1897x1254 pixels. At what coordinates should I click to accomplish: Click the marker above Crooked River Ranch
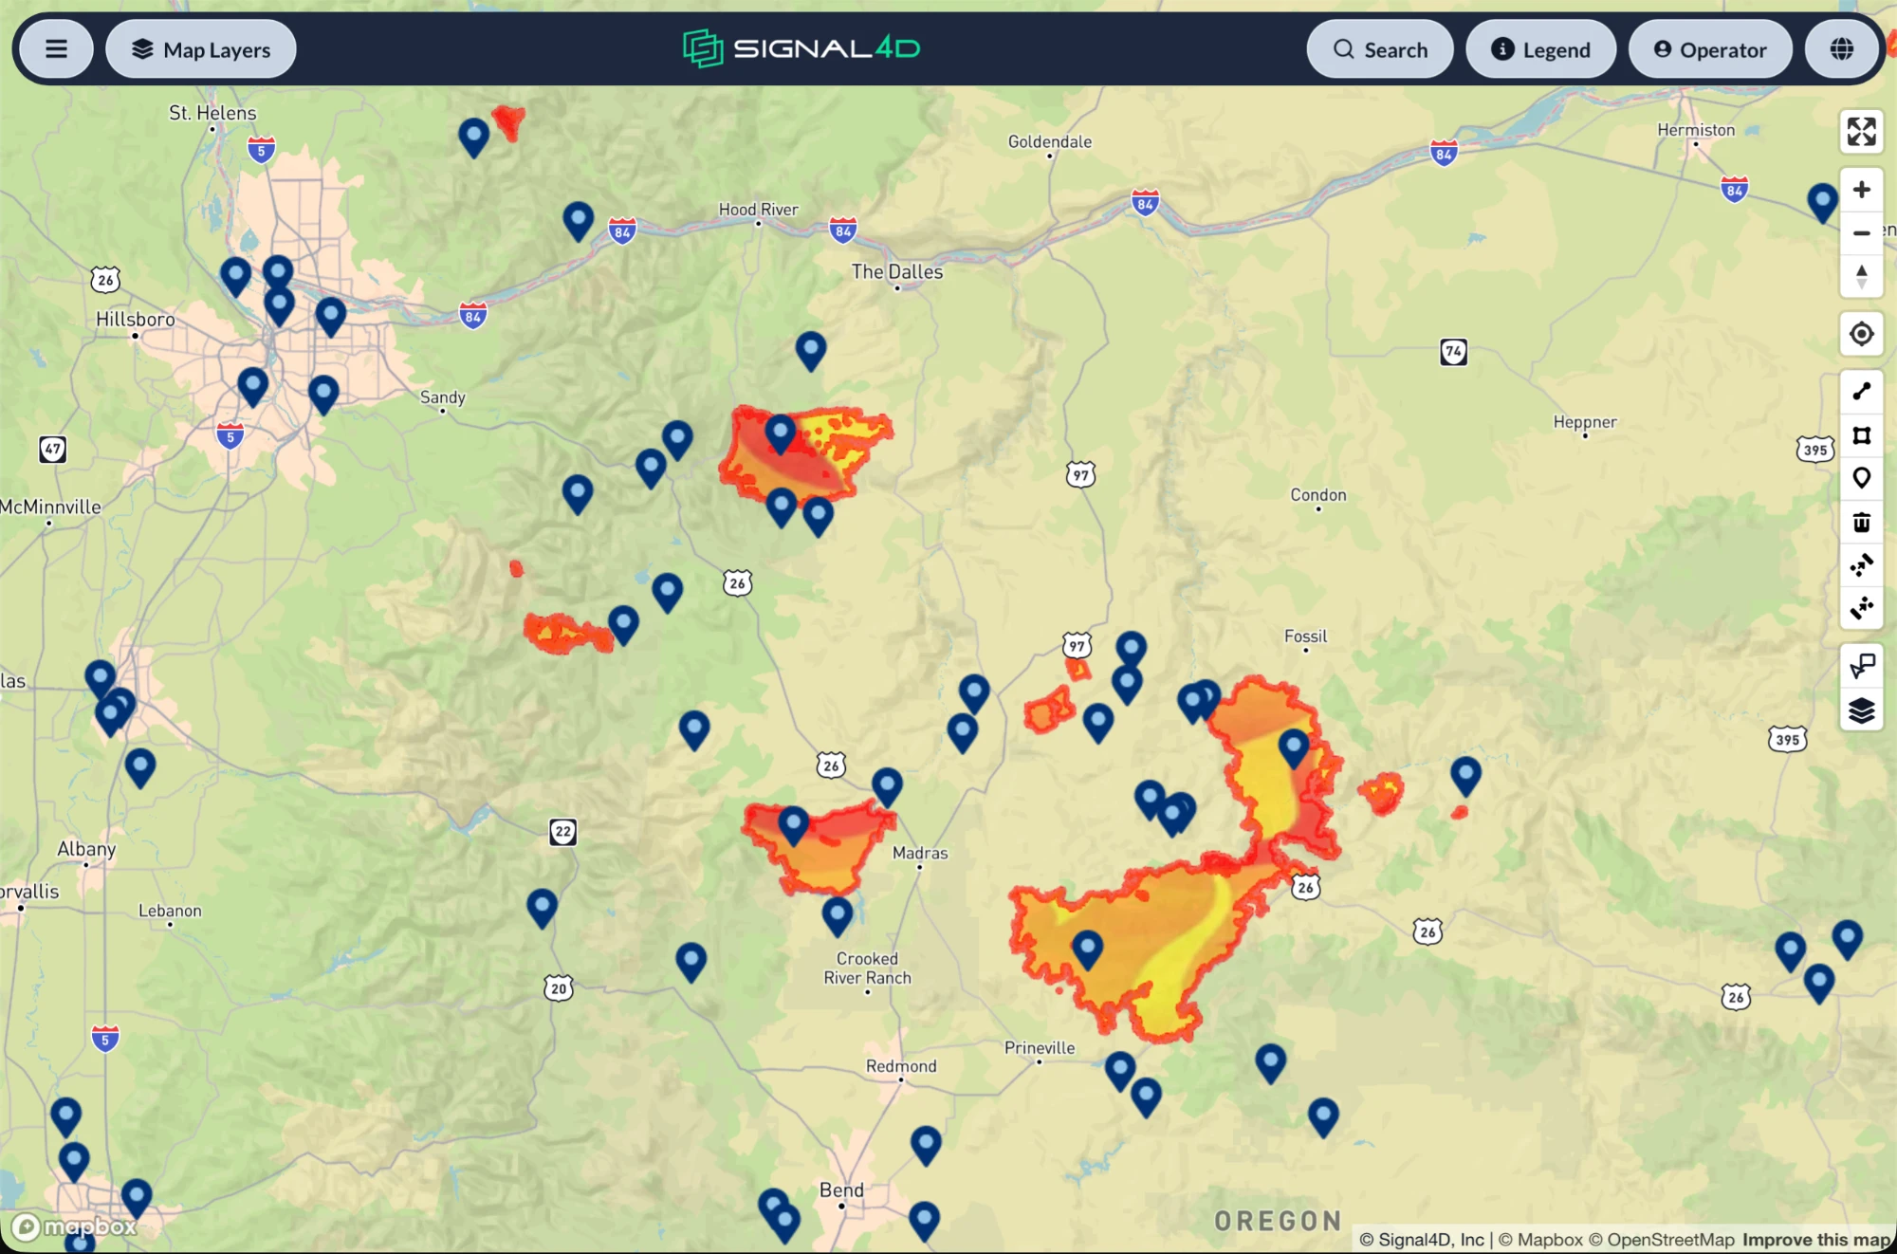837,915
